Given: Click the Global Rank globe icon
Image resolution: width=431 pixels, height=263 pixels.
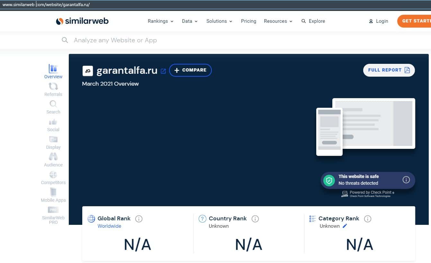Looking at the screenshot, I should pos(92,219).
